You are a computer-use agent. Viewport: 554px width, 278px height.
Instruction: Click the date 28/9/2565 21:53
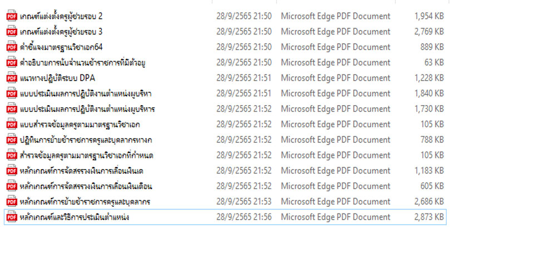[244, 201]
